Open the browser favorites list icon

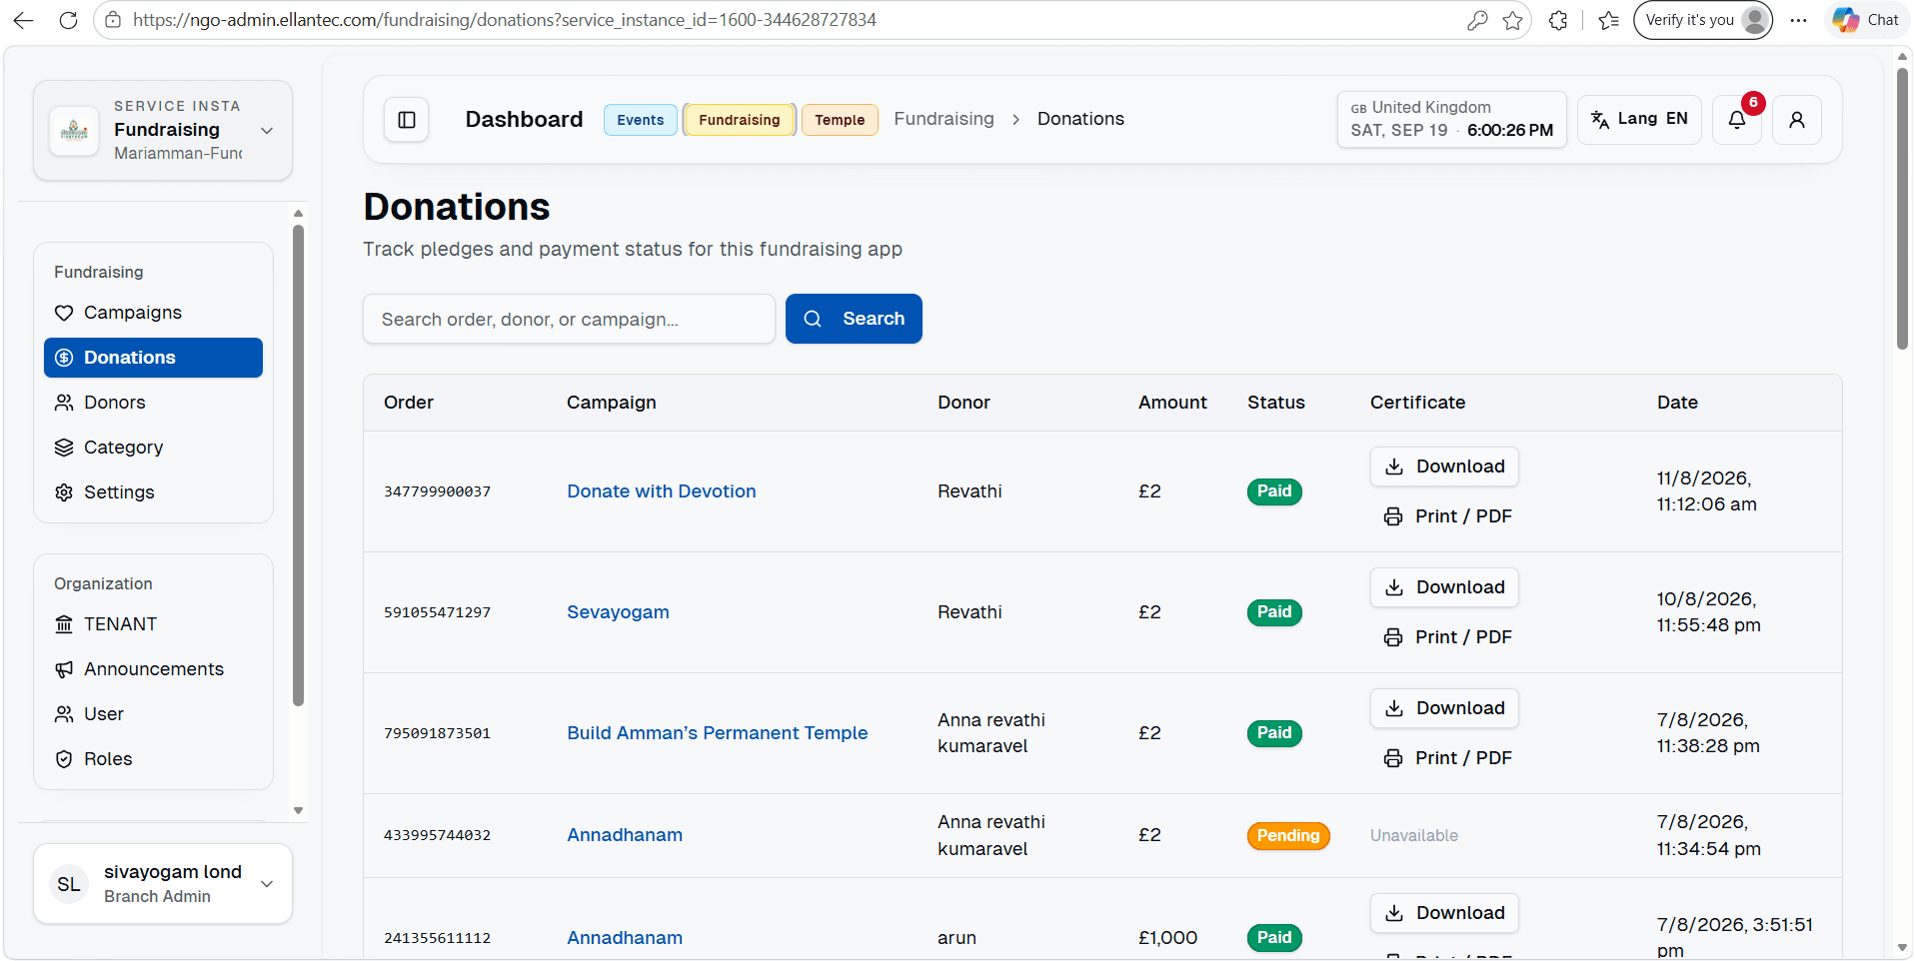tap(1609, 20)
